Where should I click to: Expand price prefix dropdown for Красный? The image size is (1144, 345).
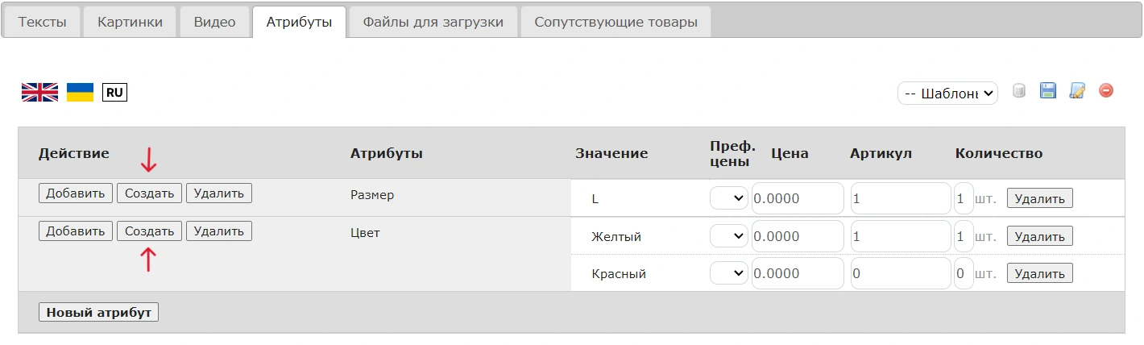click(x=728, y=274)
